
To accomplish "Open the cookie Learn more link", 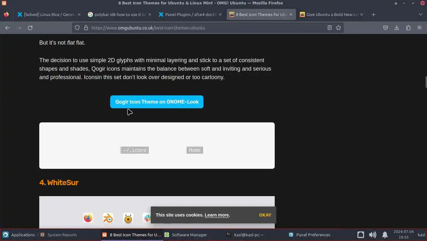I will [217, 215].
